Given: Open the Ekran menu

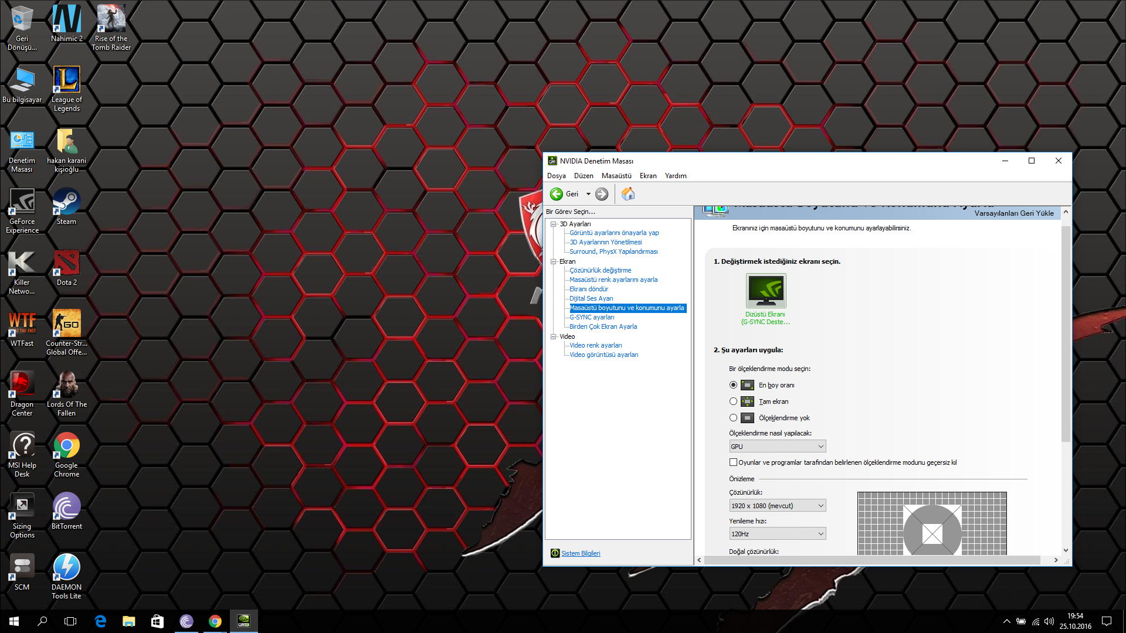Looking at the screenshot, I should click(x=648, y=176).
